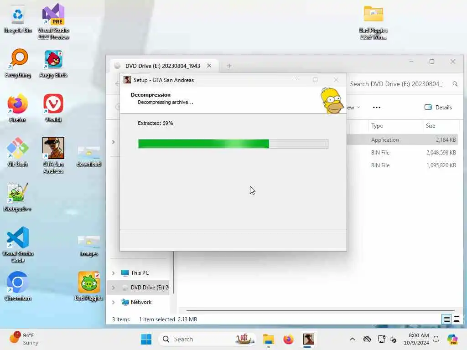Viewport: 467px width, 350px height.
Task: Open GTA San Andreas desktop shortcut
Action: tap(53, 155)
